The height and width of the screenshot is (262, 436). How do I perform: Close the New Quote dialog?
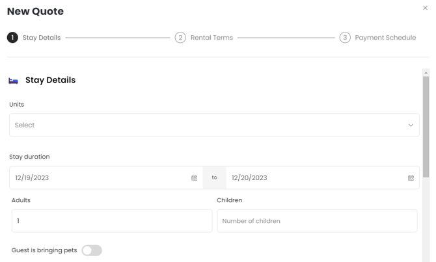click(x=426, y=8)
